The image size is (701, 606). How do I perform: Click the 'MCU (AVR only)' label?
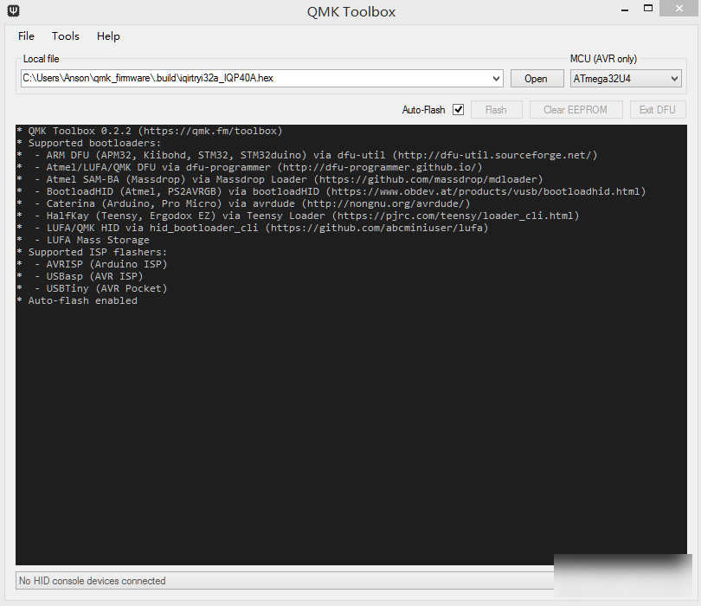[x=603, y=59]
